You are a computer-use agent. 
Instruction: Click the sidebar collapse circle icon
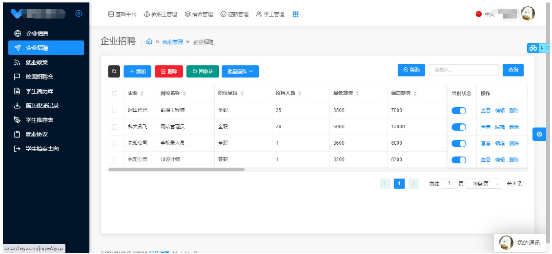pyautogui.click(x=79, y=14)
